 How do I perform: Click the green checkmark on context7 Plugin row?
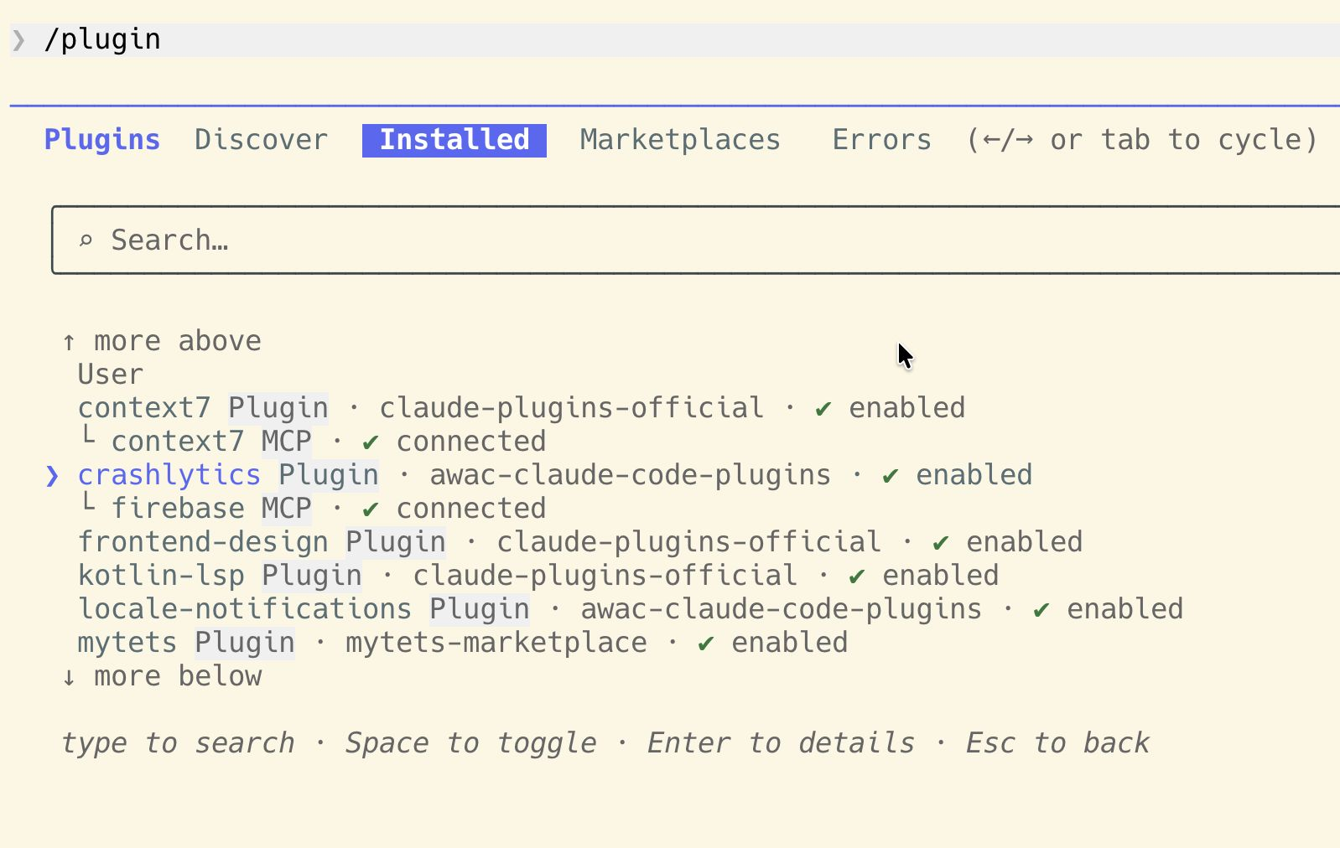pyautogui.click(x=823, y=409)
